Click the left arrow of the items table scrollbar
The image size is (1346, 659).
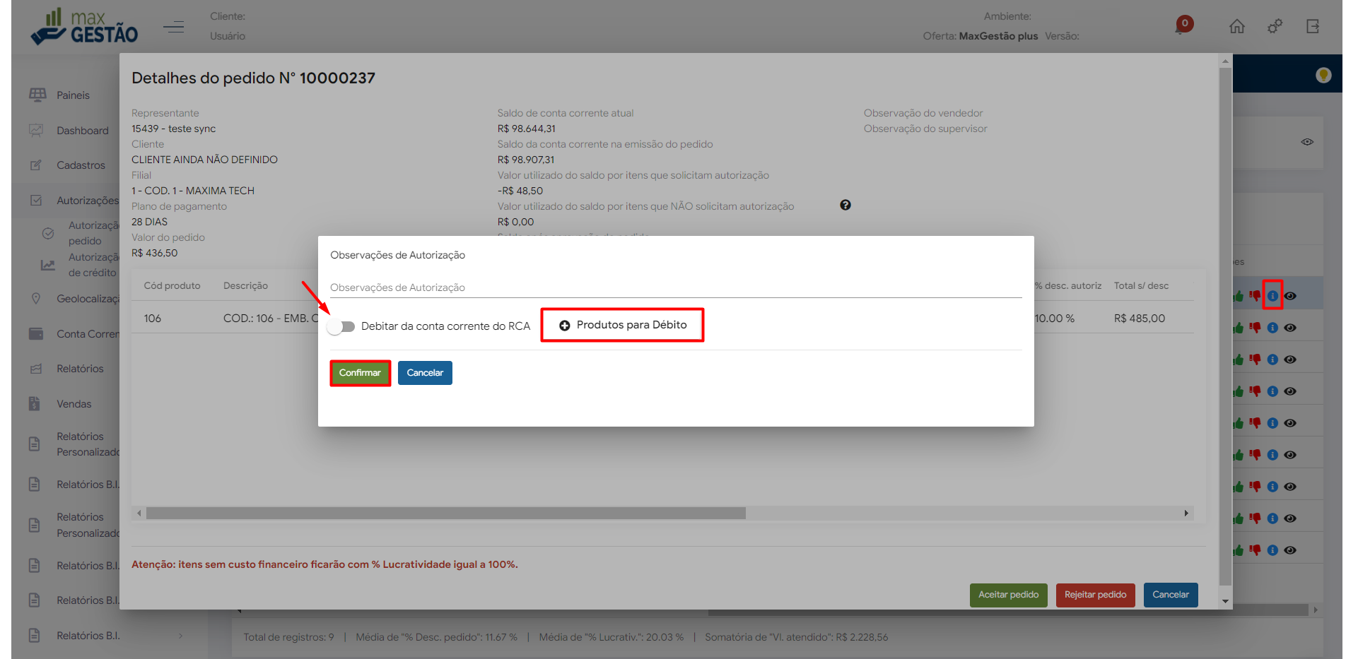click(x=139, y=513)
